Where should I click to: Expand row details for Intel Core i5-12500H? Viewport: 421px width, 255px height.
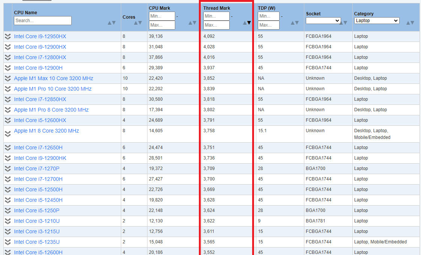point(8,189)
